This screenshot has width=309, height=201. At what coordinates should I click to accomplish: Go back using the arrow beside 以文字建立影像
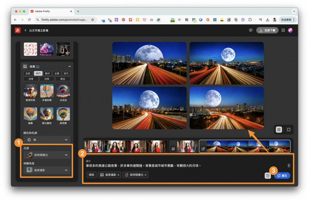click(25, 30)
